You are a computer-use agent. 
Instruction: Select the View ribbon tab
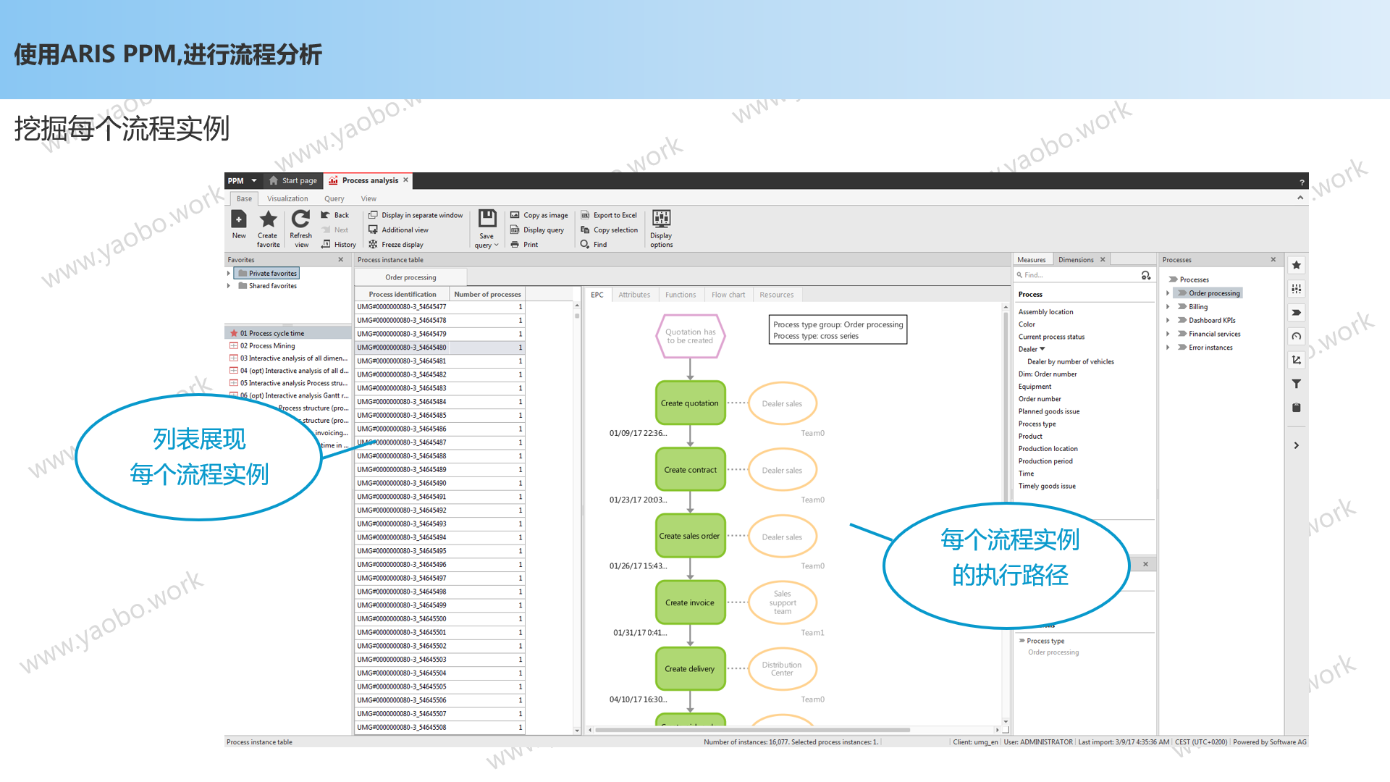coord(369,198)
